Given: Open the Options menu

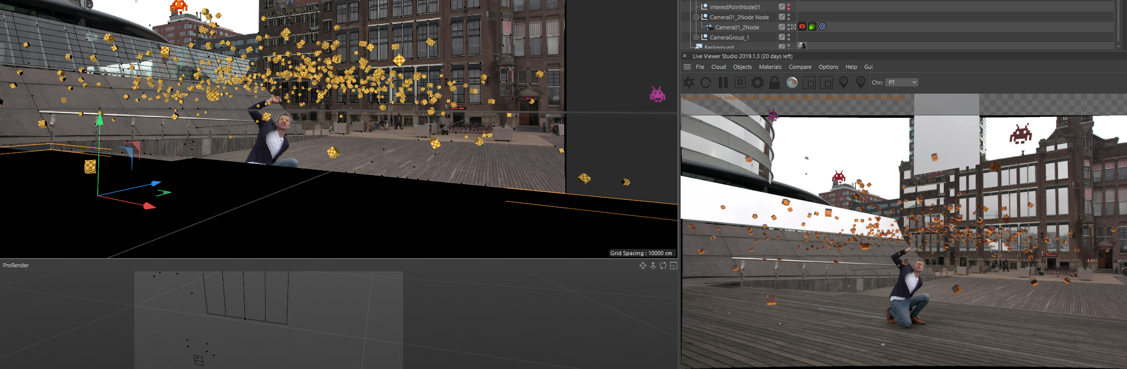Looking at the screenshot, I should (828, 67).
